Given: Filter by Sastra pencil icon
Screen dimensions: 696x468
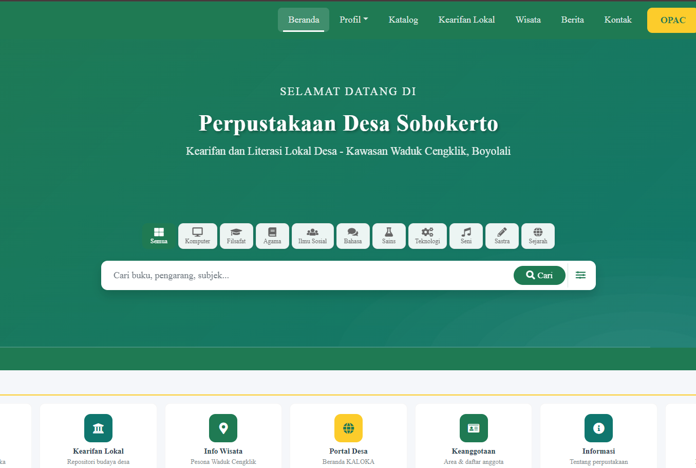Looking at the screenshot, I should click(502, 236).
